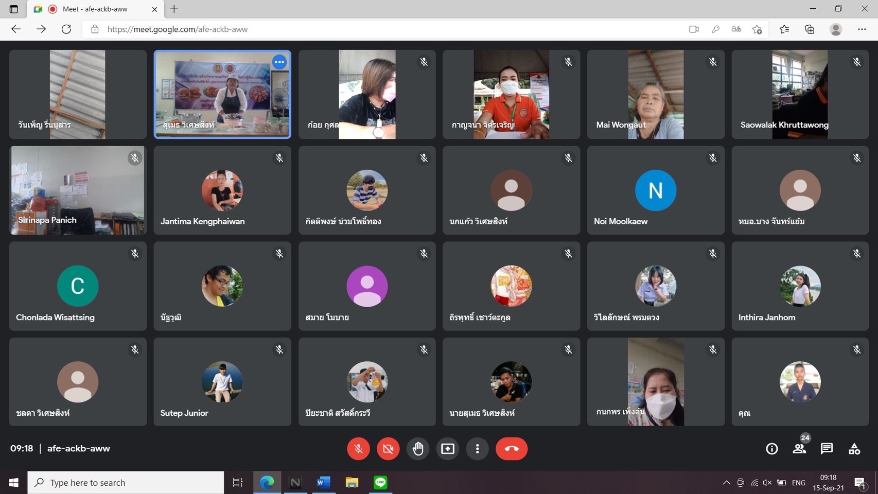Open the chat messages panel
Viewport: 878px width, 494px height.
pyautogui.click(x=827, y=449)
